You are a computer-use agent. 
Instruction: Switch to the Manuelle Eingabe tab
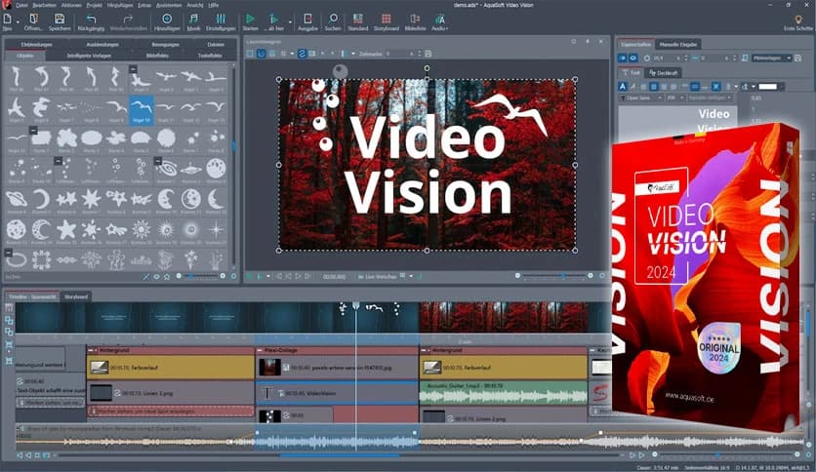click(678, 45)
